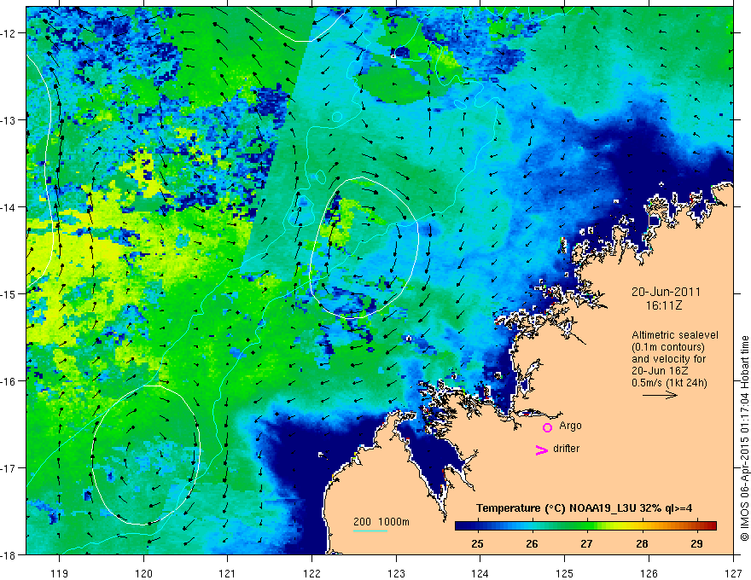Click the cyan 200 1000m contour legend line

click(x=370, y=531)
